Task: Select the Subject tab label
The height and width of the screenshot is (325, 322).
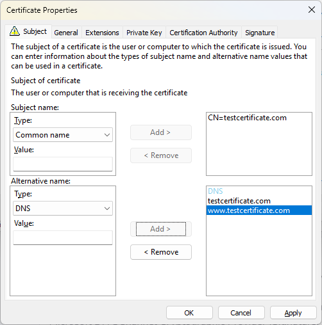Action: tap(35, 31)
